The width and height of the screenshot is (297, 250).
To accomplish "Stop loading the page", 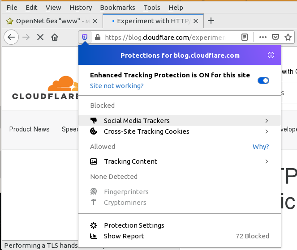I will tap(40, 38).
